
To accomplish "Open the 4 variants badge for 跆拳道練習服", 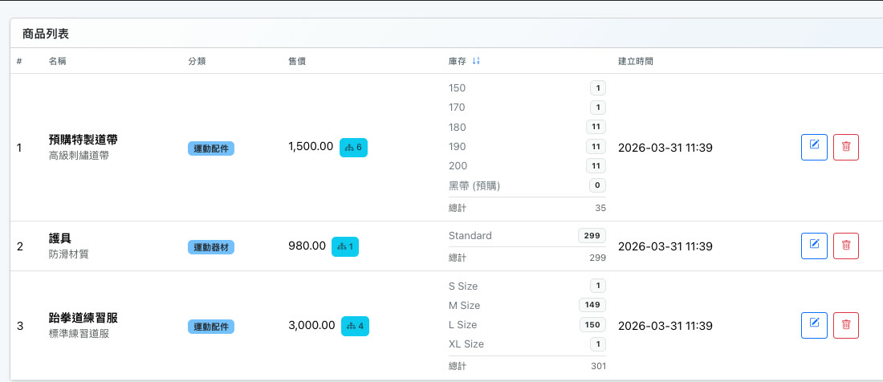I will click(x=355, y=326).
